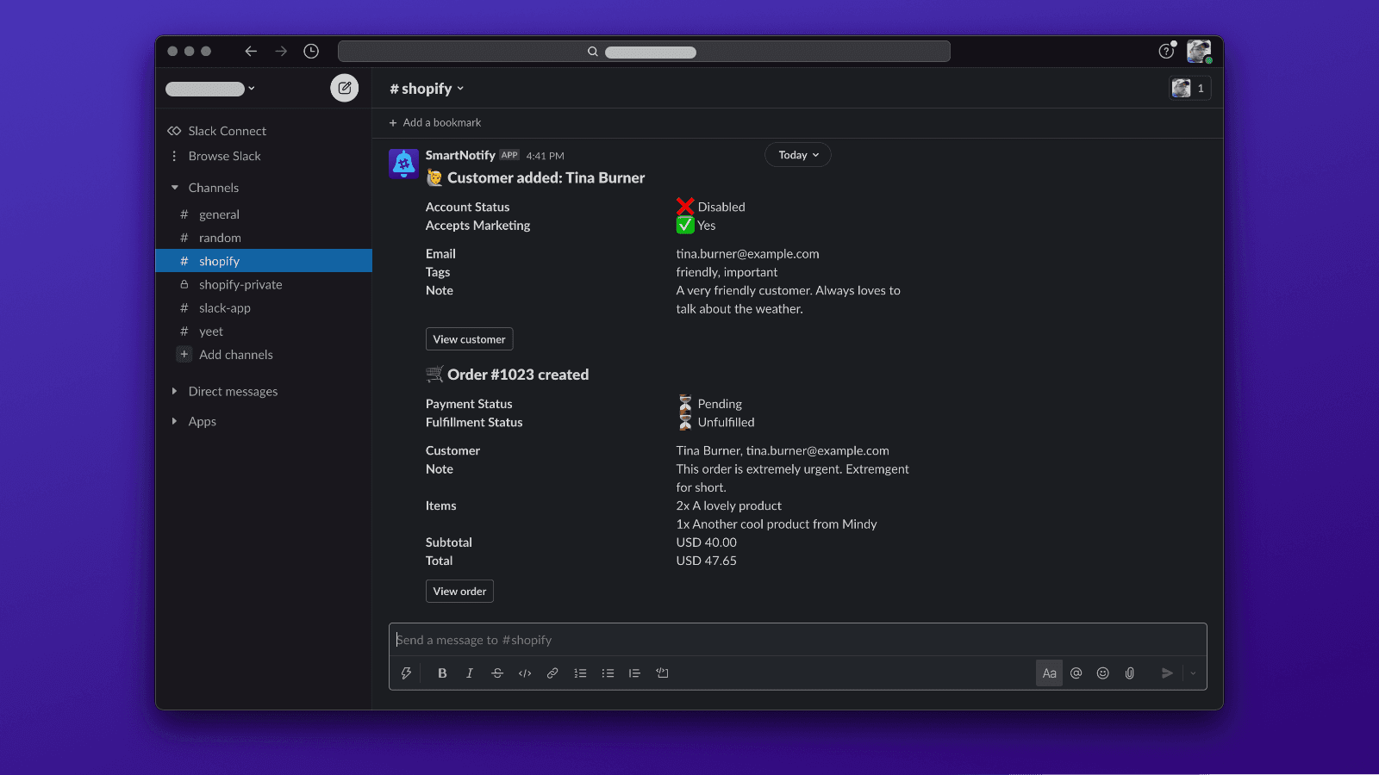Expand the Direct messages section

pos(176,391)
